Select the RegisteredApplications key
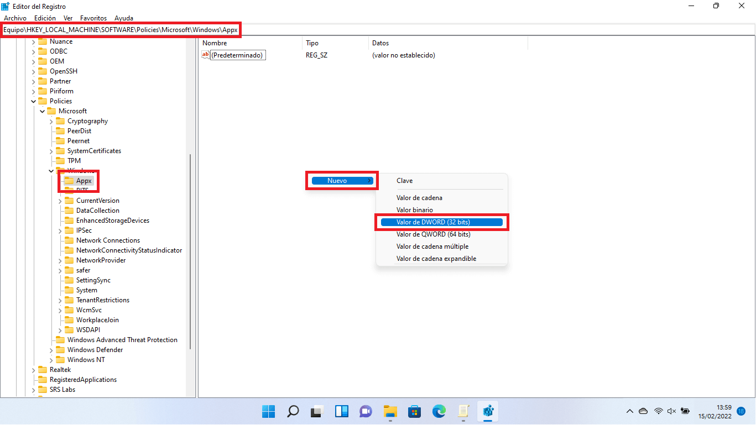Screen dimensions: 756x425 click(83, 380)
